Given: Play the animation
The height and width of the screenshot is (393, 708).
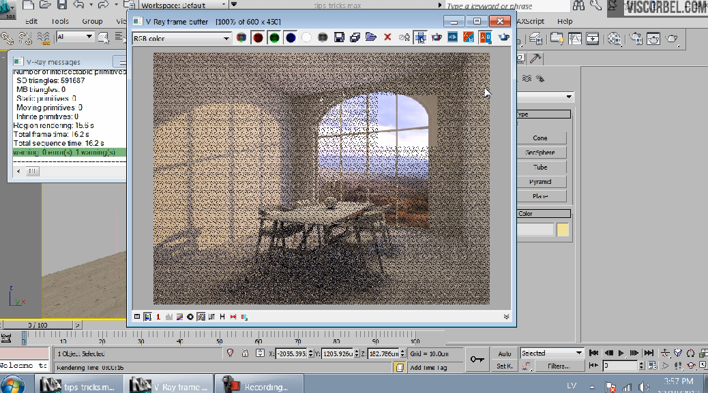Looking at the screenshot, I should coord(621,353).
